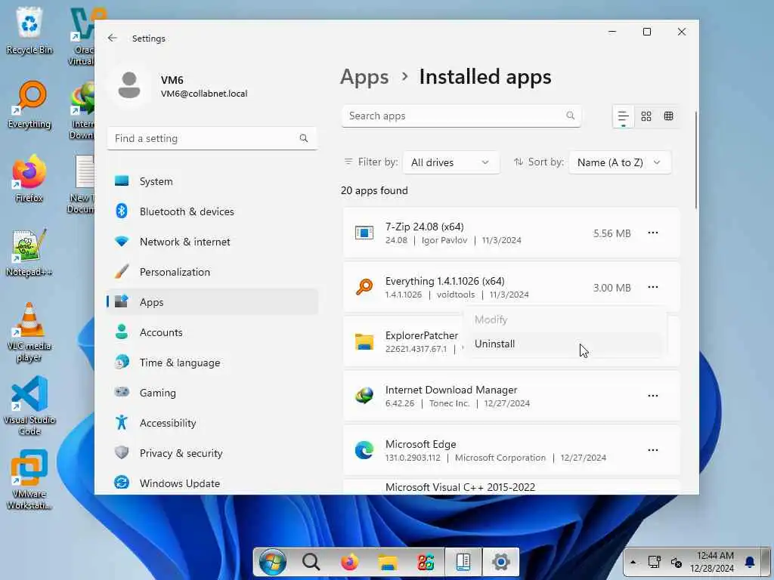Open more options for Microsoft Edge

(x=652, y=450)
